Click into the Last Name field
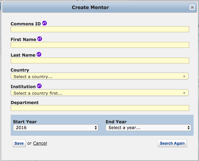The height and width of the screenshot is (161, 199). click(x=100, y=60)
